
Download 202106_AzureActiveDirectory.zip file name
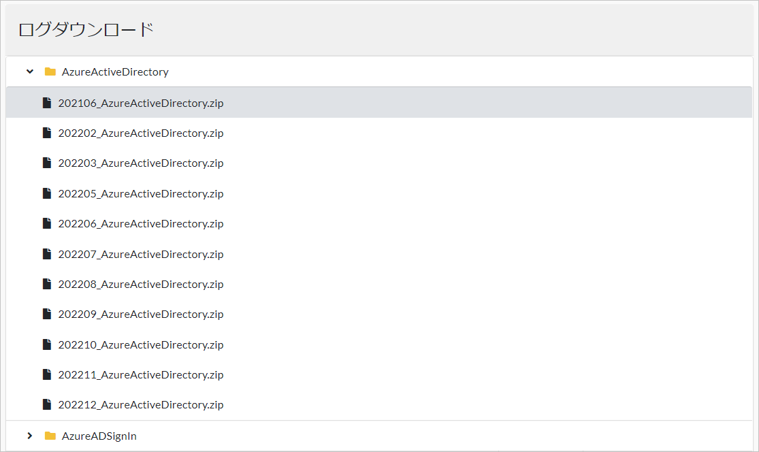141,103
